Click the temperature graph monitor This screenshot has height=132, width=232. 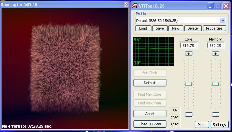[153, 52]
